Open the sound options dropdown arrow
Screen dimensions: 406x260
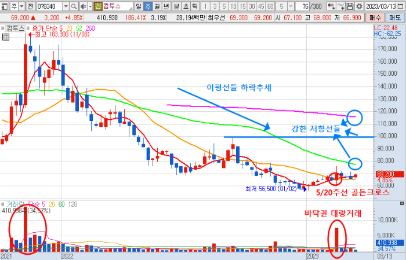coord(90,6)
